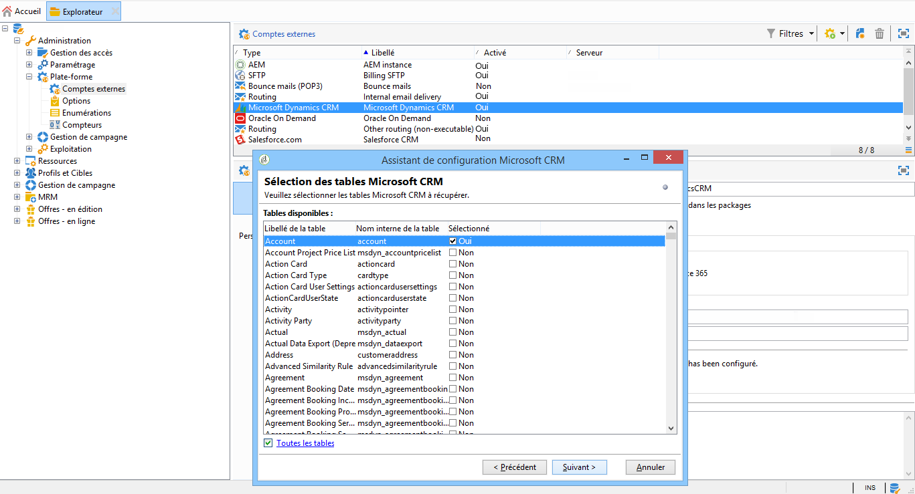The width and height of the screenshot is (915, 494).
Task: Click the Précédent button
Action: tap(515, 467)
